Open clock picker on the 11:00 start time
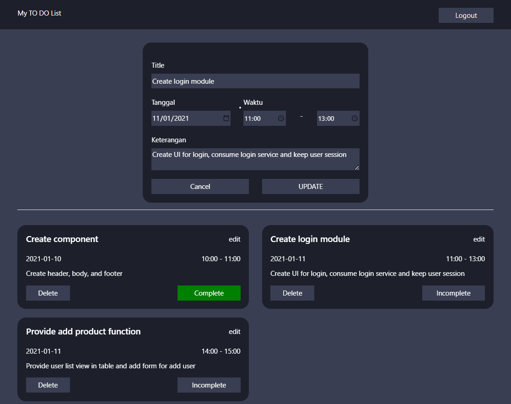 coord(281,118)
